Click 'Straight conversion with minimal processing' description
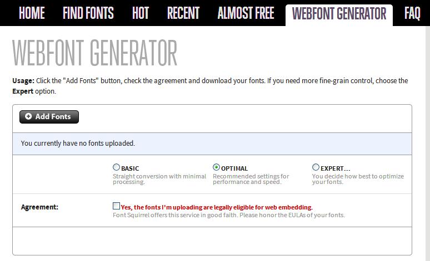 (x=159, y=179)
